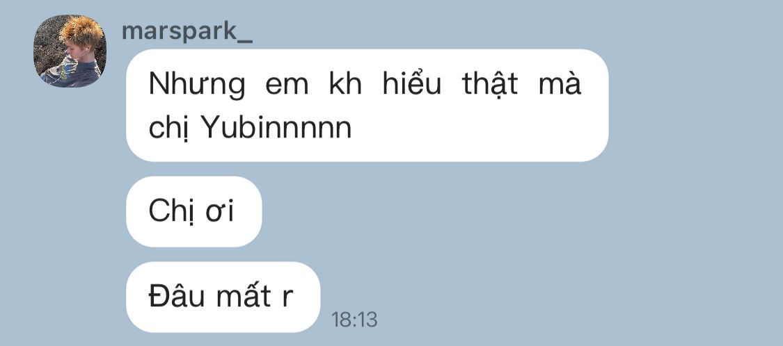This screenshot has width=783, height=346.
Task: Tap the letter "r" ending the last message
Action: [287, 298]
